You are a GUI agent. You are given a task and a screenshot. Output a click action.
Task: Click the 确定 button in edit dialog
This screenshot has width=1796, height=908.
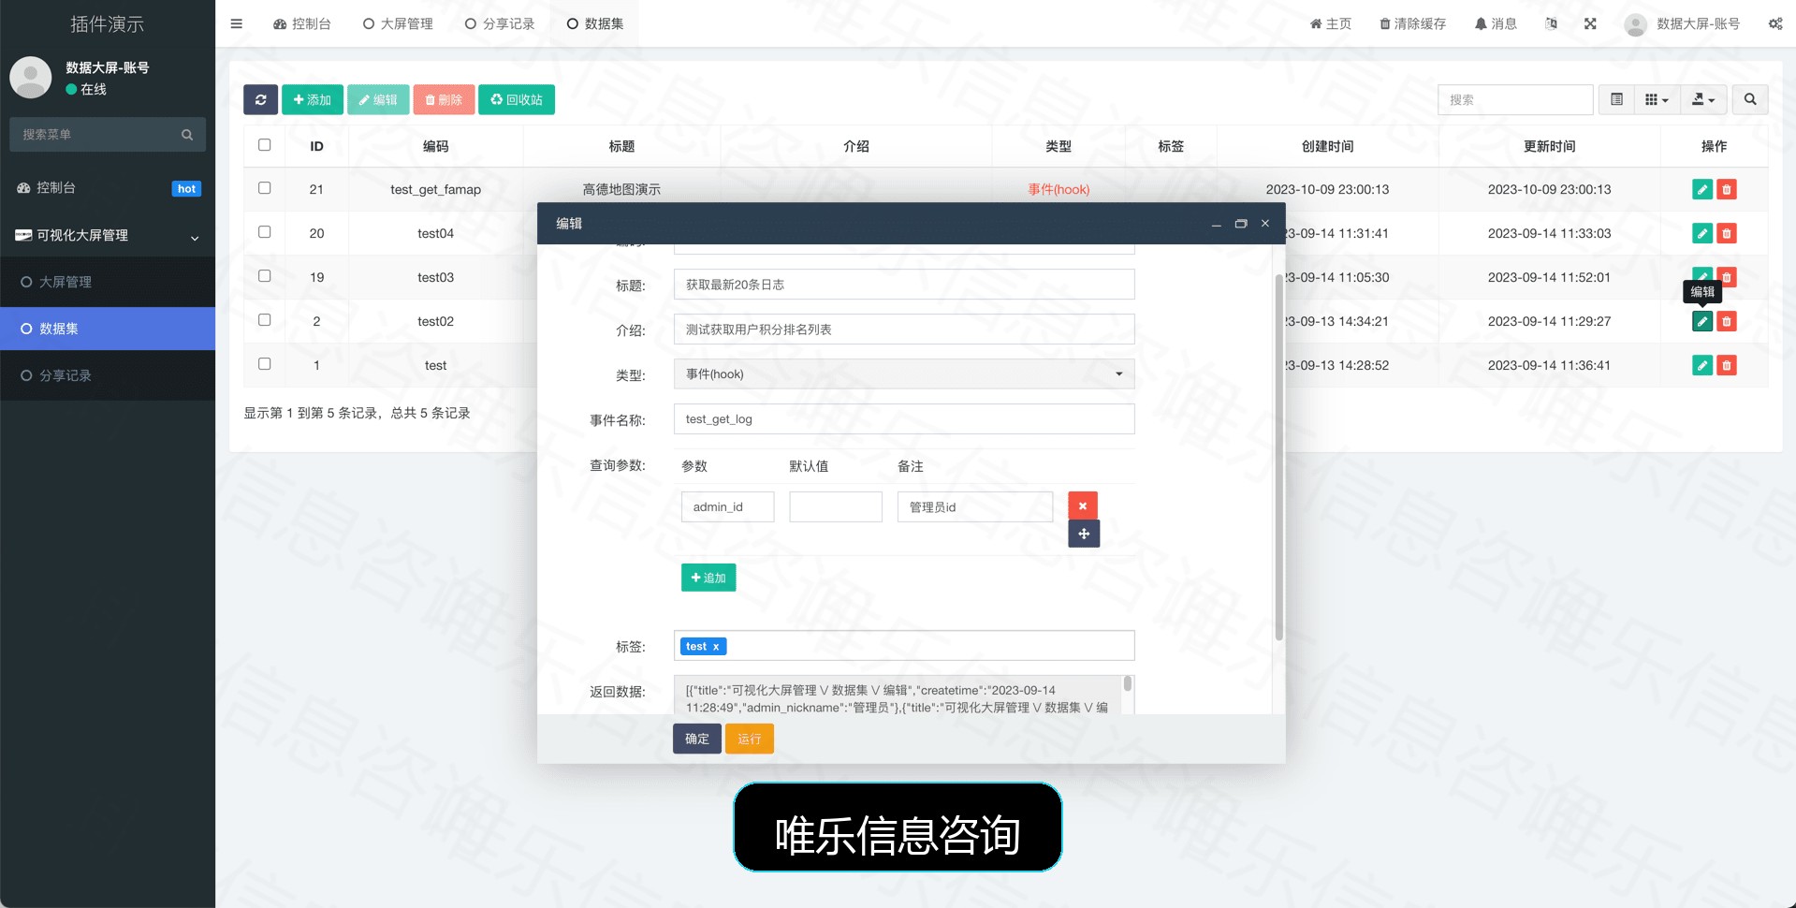click(697, 739)
